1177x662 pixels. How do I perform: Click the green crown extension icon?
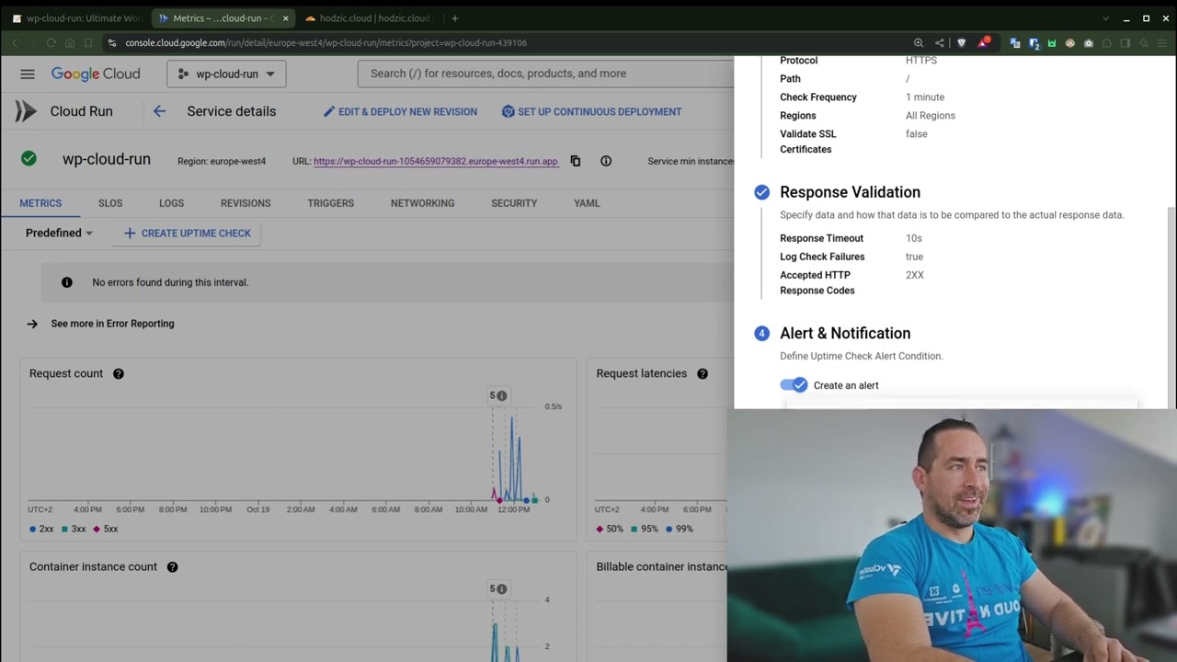click(1052, 43)
